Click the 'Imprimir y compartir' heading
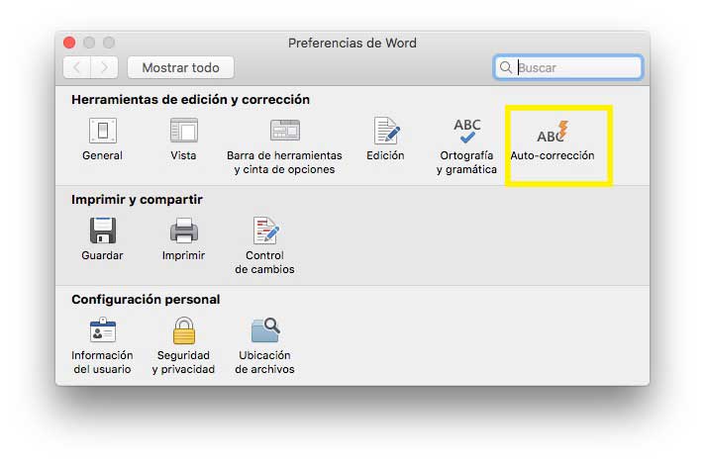 [137, 200]
